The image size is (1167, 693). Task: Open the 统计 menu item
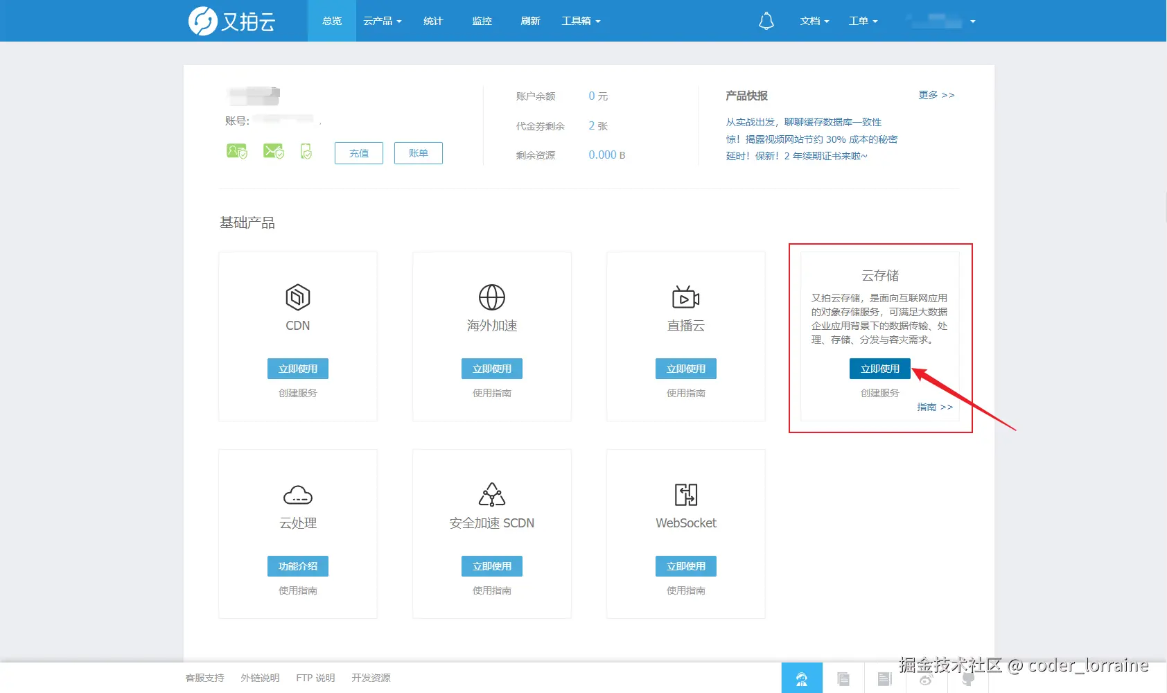[x=433, y=21]
